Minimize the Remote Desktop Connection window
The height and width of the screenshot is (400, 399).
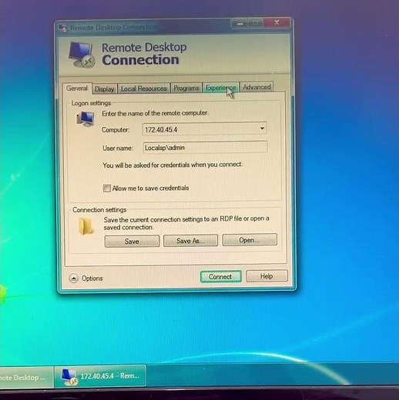pyautogui.click(x=240, y=24)
